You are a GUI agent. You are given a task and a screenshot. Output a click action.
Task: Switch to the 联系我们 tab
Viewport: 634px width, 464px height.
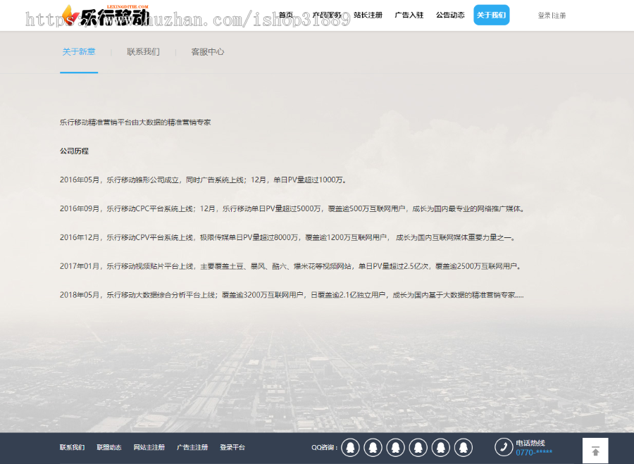point(143,51)
